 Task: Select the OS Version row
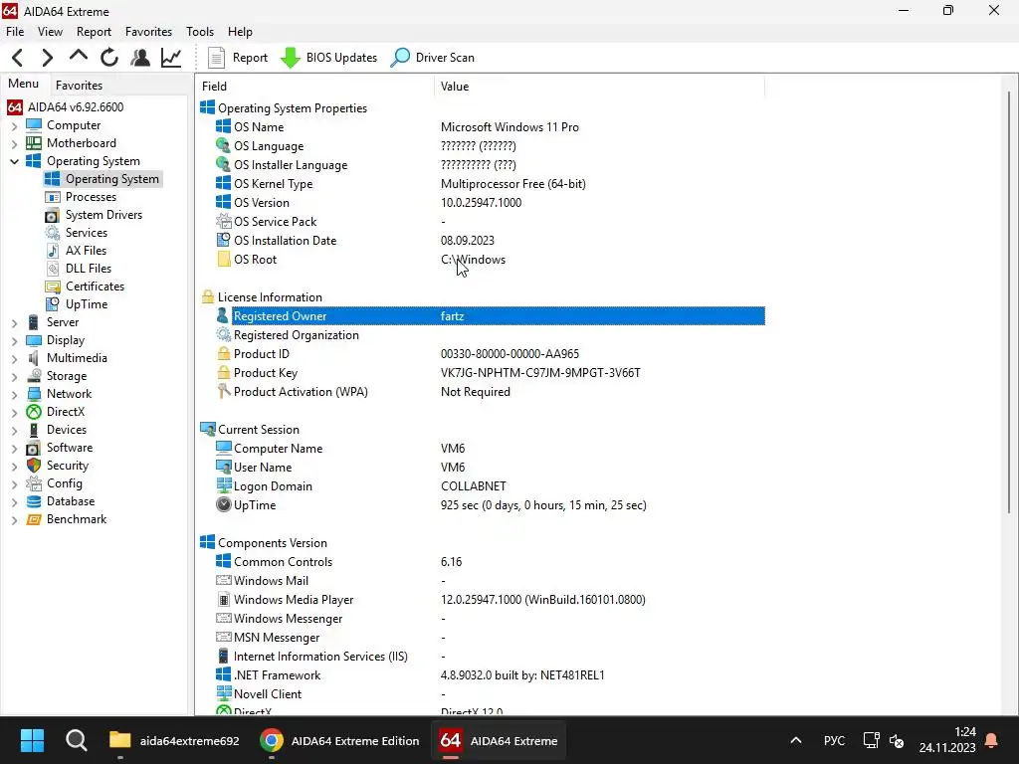tap(490, 203)
